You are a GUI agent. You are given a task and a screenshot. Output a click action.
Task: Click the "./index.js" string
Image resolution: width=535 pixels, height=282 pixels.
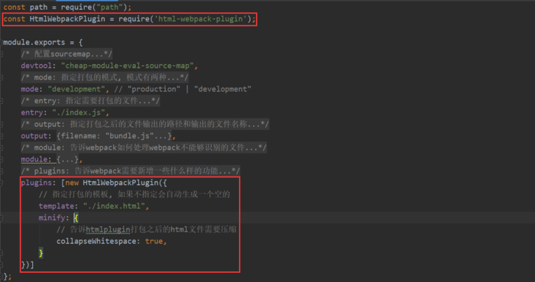coord(79,112)
